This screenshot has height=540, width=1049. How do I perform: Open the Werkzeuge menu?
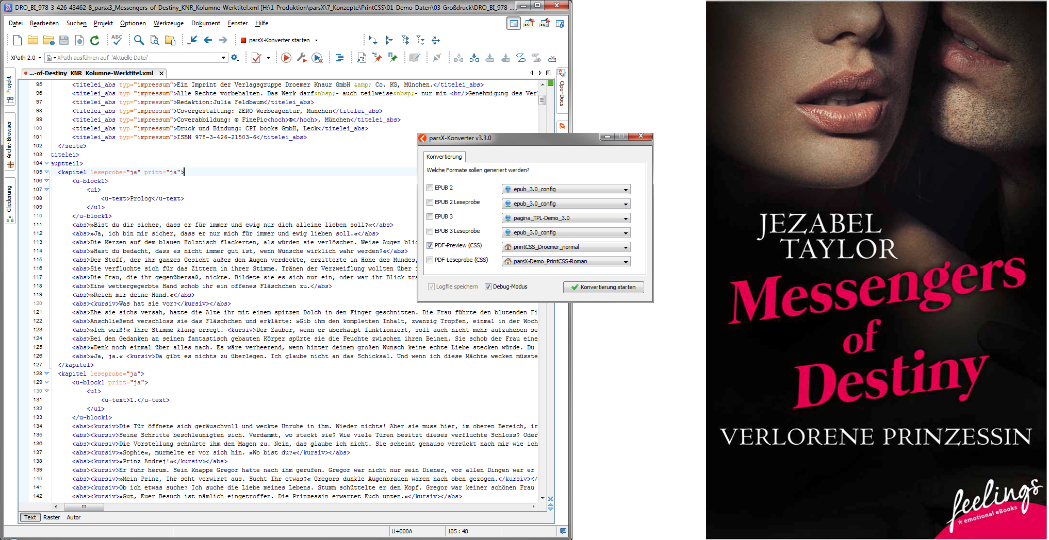169,23
